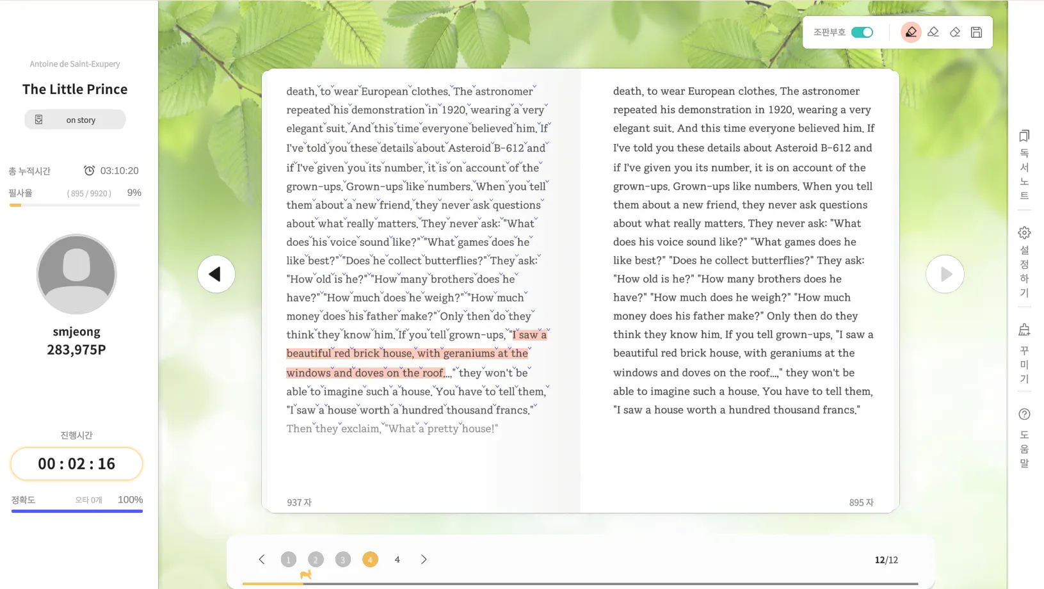1044x589 pixels.
Task: Open the 도움말 help icon
Action: tap(1024, 438)
